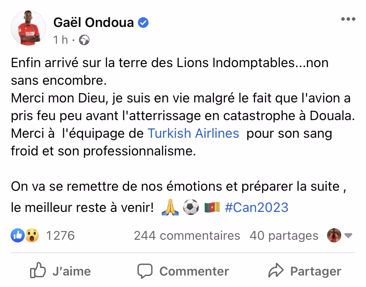Click the blue verified badge
366x287 pixels.
click(143, 22)
